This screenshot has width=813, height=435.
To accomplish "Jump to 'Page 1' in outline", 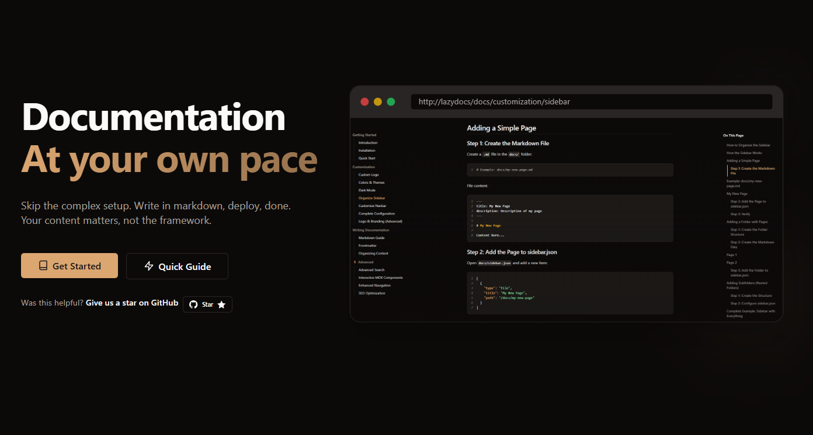I will click(x=732, y=255).
